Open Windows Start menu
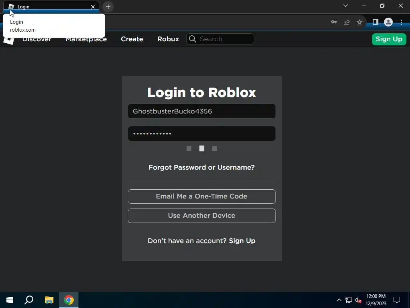The image size is (410, 308). point(10,300)
